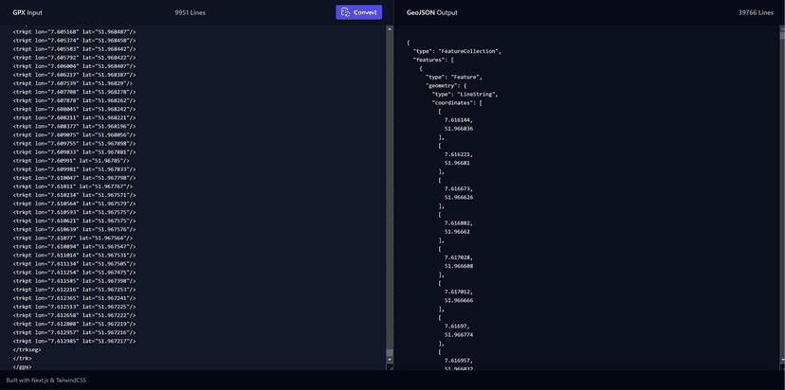Click the trkpt line with lon="7.607878"
Image resolution: width=785 pixels, height=390 pixels.
coord(74,100)
